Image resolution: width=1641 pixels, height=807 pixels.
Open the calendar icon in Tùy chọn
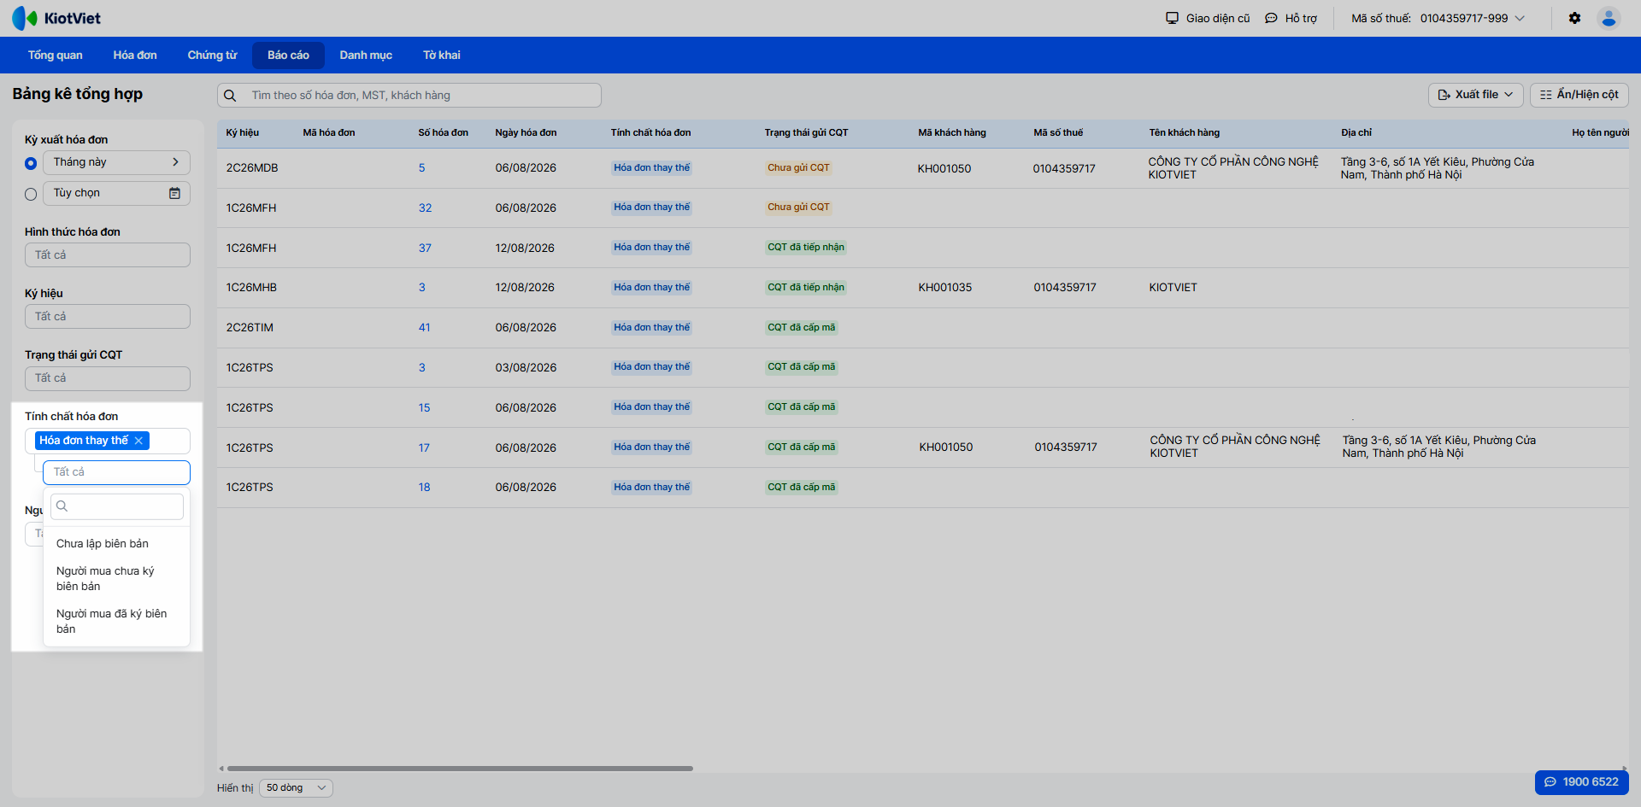click(174, 193)
